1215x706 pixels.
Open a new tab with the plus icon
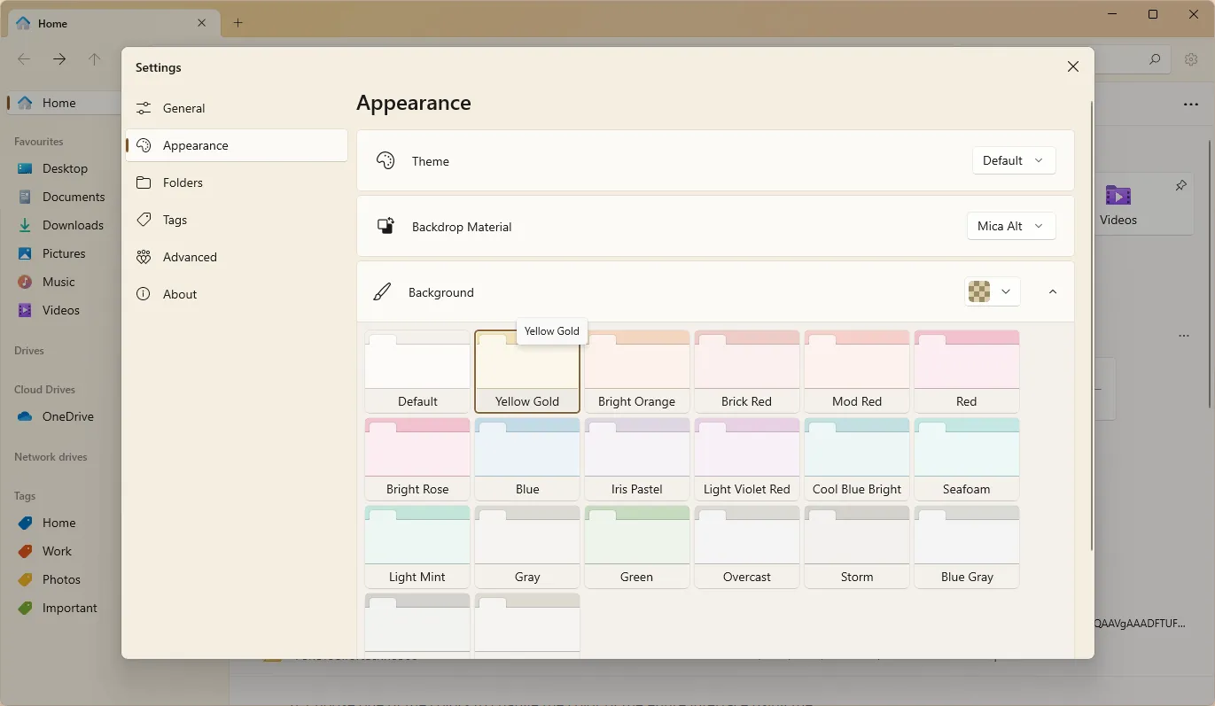pos(238,23)
